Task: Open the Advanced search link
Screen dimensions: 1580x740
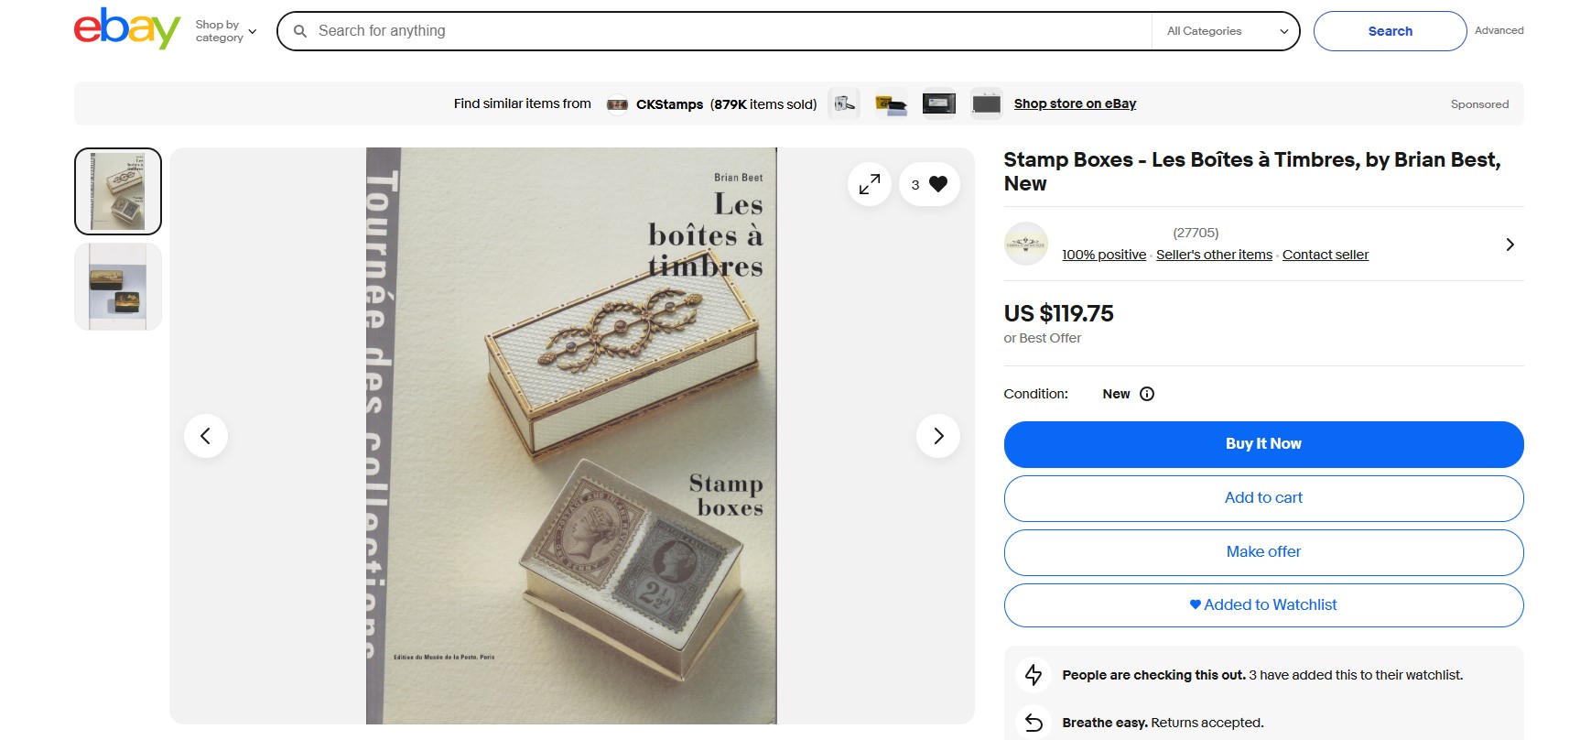Action: (1499, 30)
